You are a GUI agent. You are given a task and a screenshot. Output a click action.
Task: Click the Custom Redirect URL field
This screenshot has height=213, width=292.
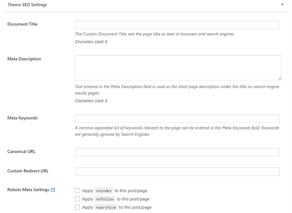point(177,172)
